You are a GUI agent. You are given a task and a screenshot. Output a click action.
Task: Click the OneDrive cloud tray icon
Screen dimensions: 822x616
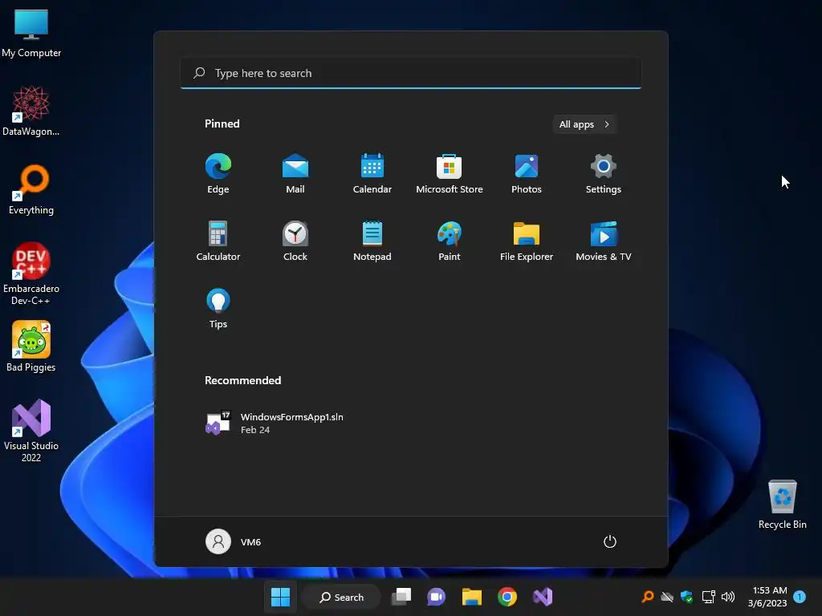pos(667,597)
